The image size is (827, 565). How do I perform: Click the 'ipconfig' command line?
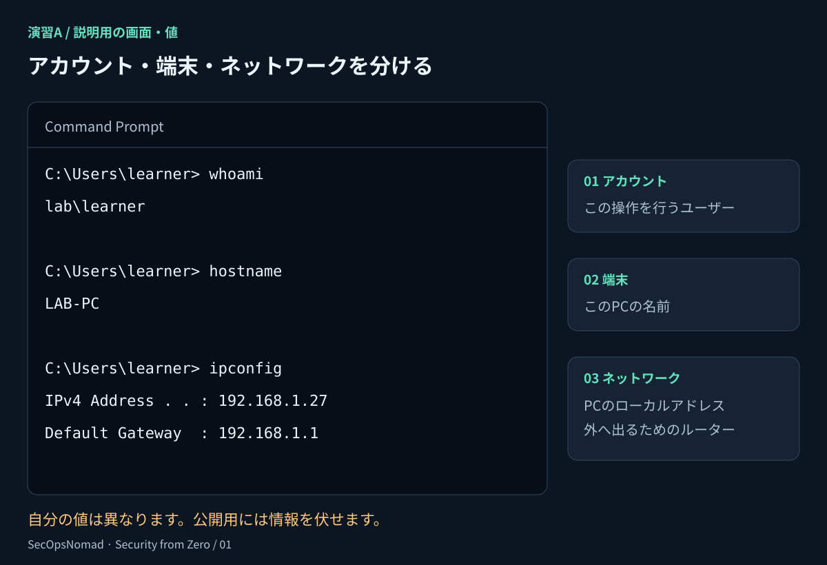(x=163, y=369)
